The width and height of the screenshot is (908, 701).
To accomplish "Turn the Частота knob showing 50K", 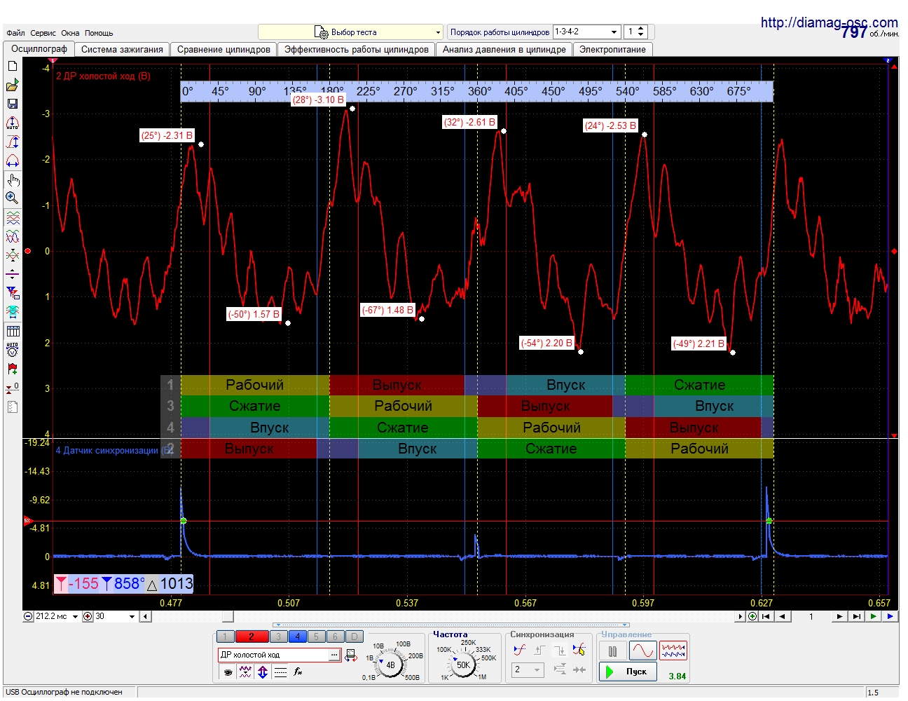I will coord(463,665).
